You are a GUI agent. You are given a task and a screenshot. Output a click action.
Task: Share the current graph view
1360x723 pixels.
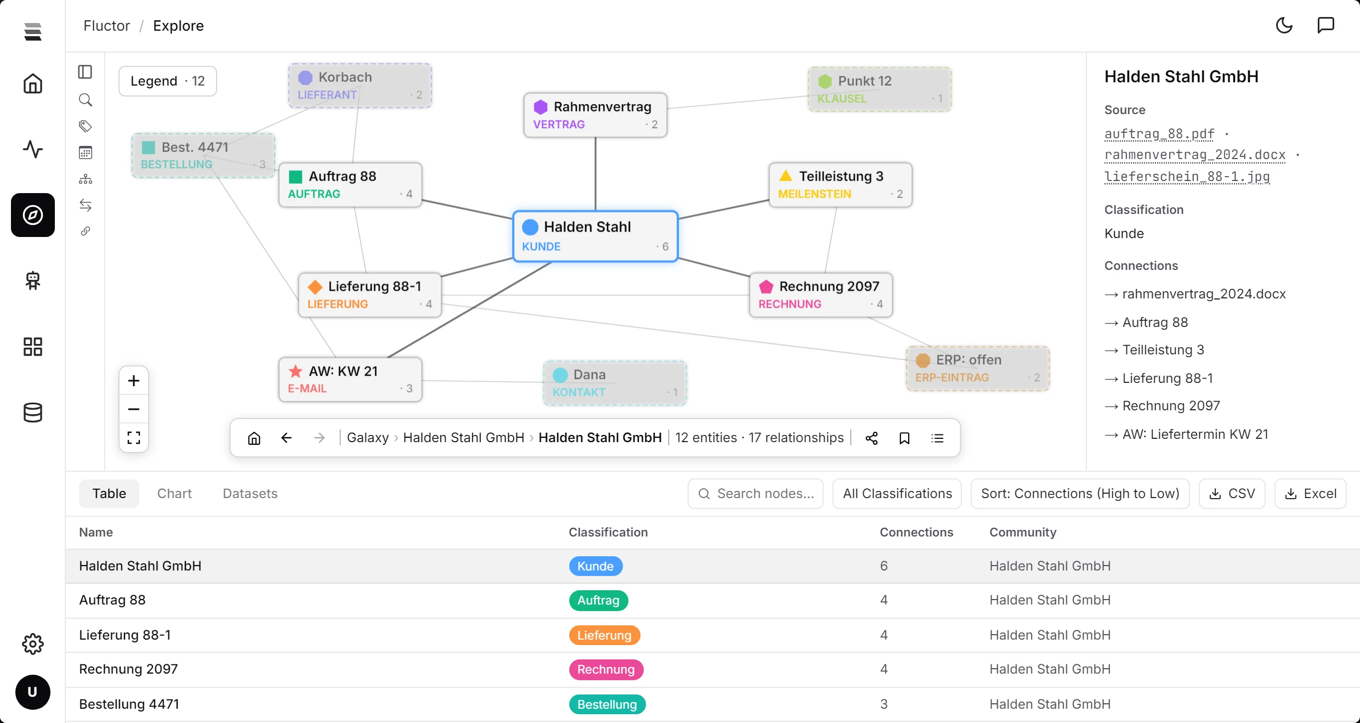(x=872, y=438)
